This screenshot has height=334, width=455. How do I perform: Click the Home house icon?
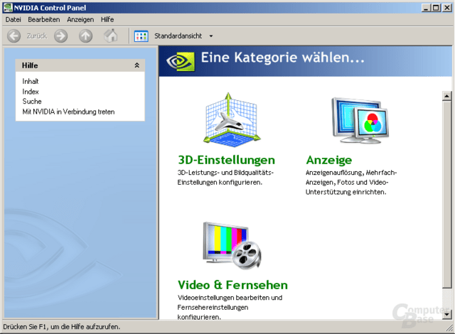point(111,36)
